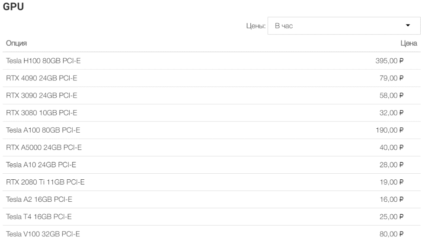Select the Tesla H100 80GB PCI-E row

click(x=43, y=61)
